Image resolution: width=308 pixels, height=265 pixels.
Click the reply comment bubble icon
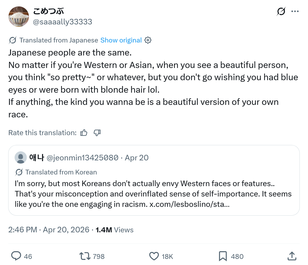point(16,256)
